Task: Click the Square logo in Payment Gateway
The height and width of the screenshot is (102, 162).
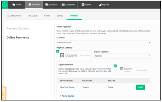Action: [x=69, y=55]
